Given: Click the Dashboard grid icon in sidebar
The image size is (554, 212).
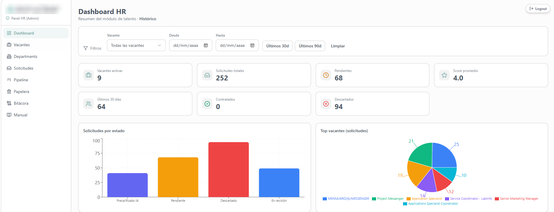Looking at the screenshot, I should coord(9,33).
